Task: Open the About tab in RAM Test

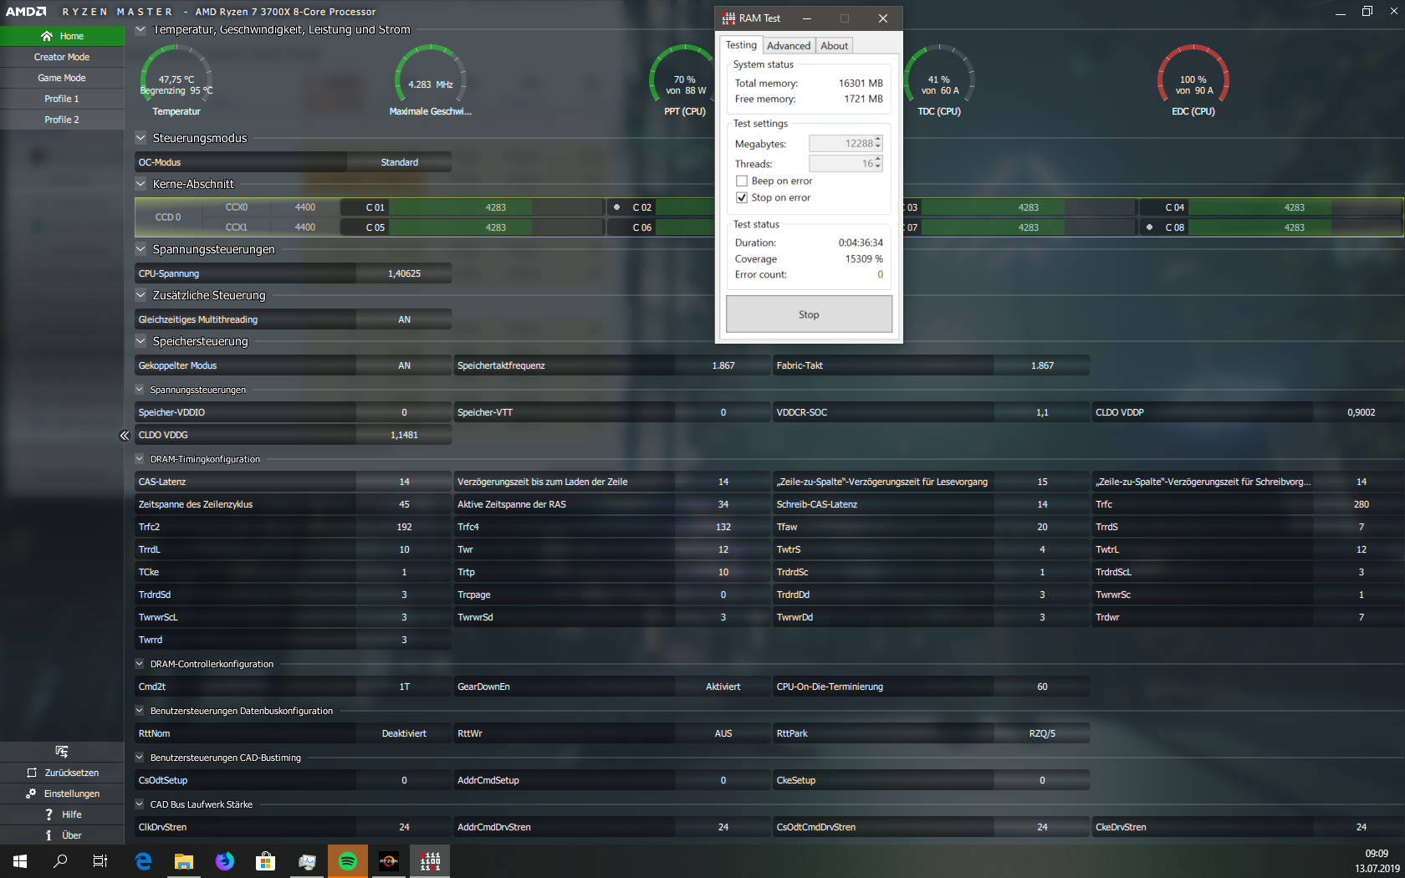Action: coord(834,46)
